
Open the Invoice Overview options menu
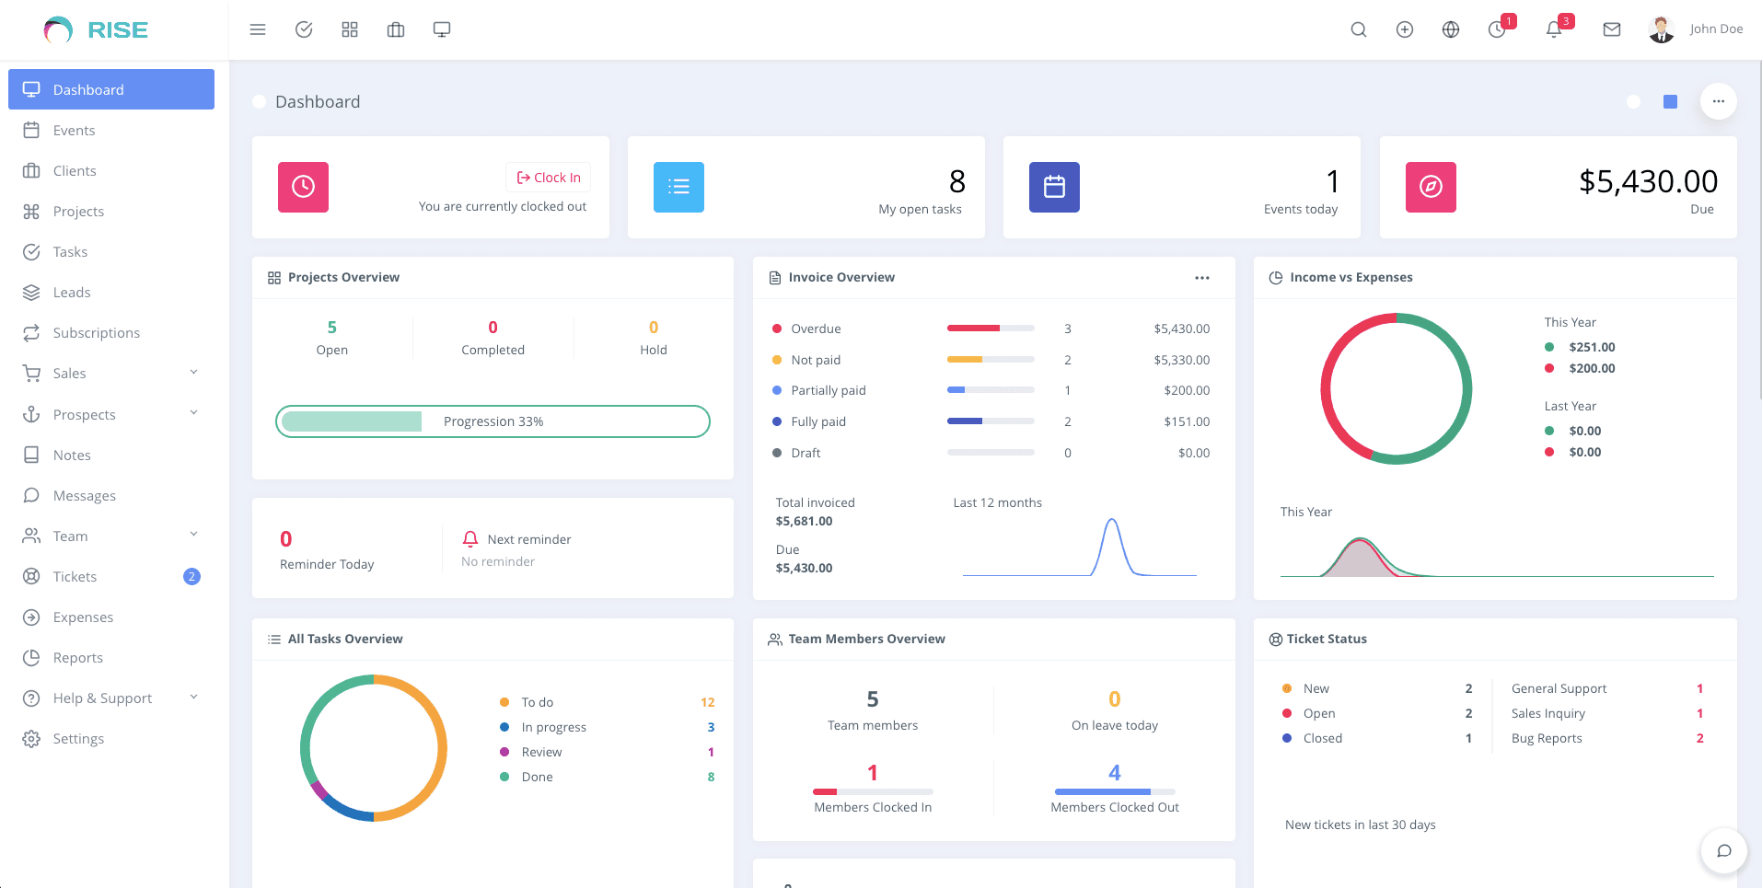(1202, 277)
